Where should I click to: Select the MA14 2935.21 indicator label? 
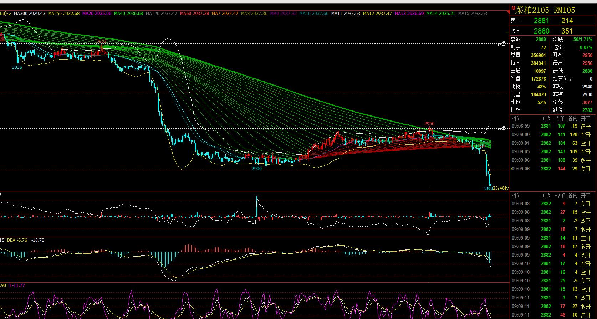point(441,14)
